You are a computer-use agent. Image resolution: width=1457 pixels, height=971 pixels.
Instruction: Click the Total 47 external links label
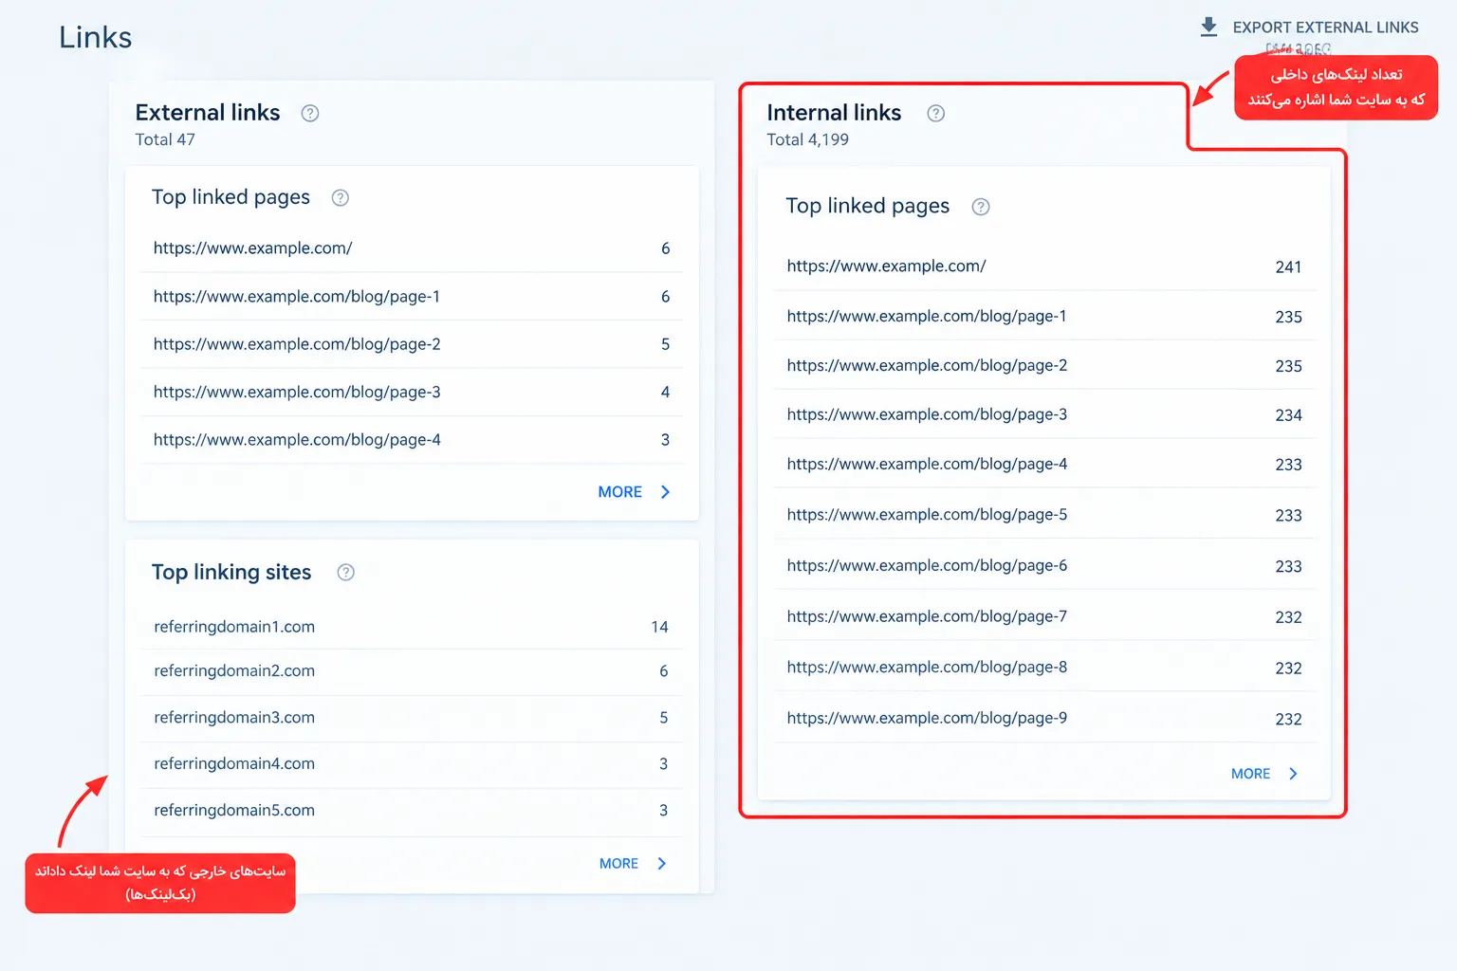(x=165, y=139)
